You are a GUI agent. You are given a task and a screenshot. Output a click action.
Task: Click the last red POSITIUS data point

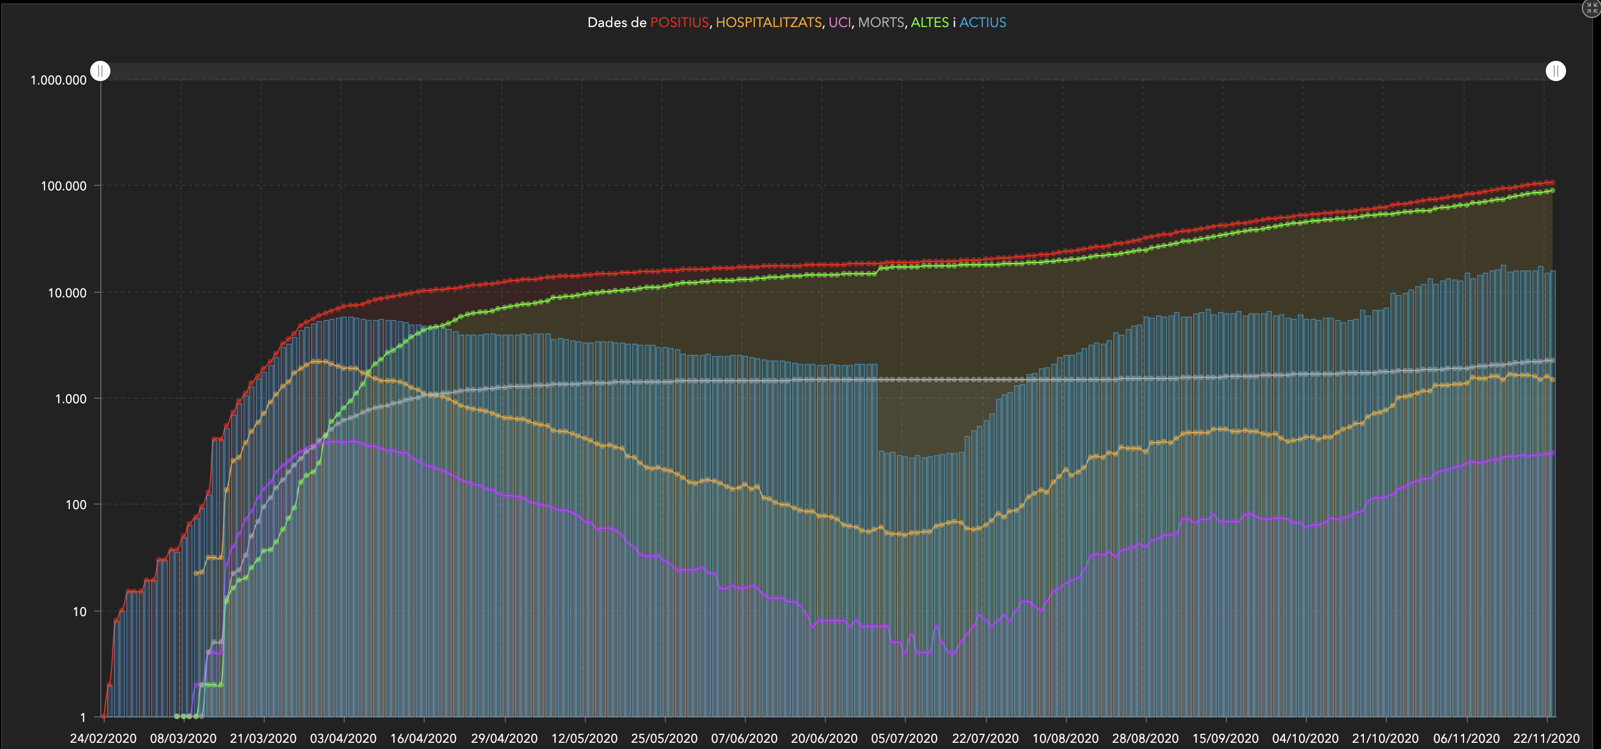click(x=1552, y=182)
